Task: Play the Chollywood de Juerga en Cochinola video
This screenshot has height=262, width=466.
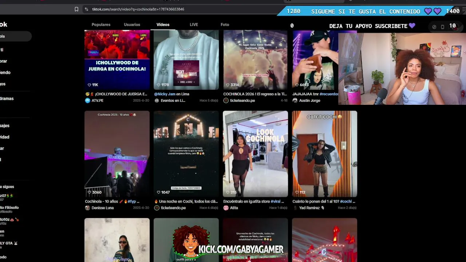Action: click(117, 60)
